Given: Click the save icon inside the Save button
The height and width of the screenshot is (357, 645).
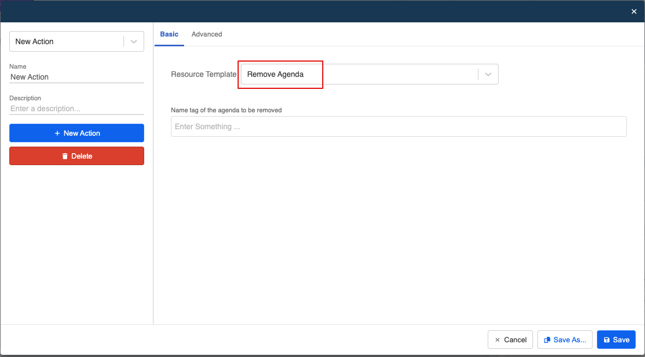Looking at the screenshot, I should click(608, 340).
